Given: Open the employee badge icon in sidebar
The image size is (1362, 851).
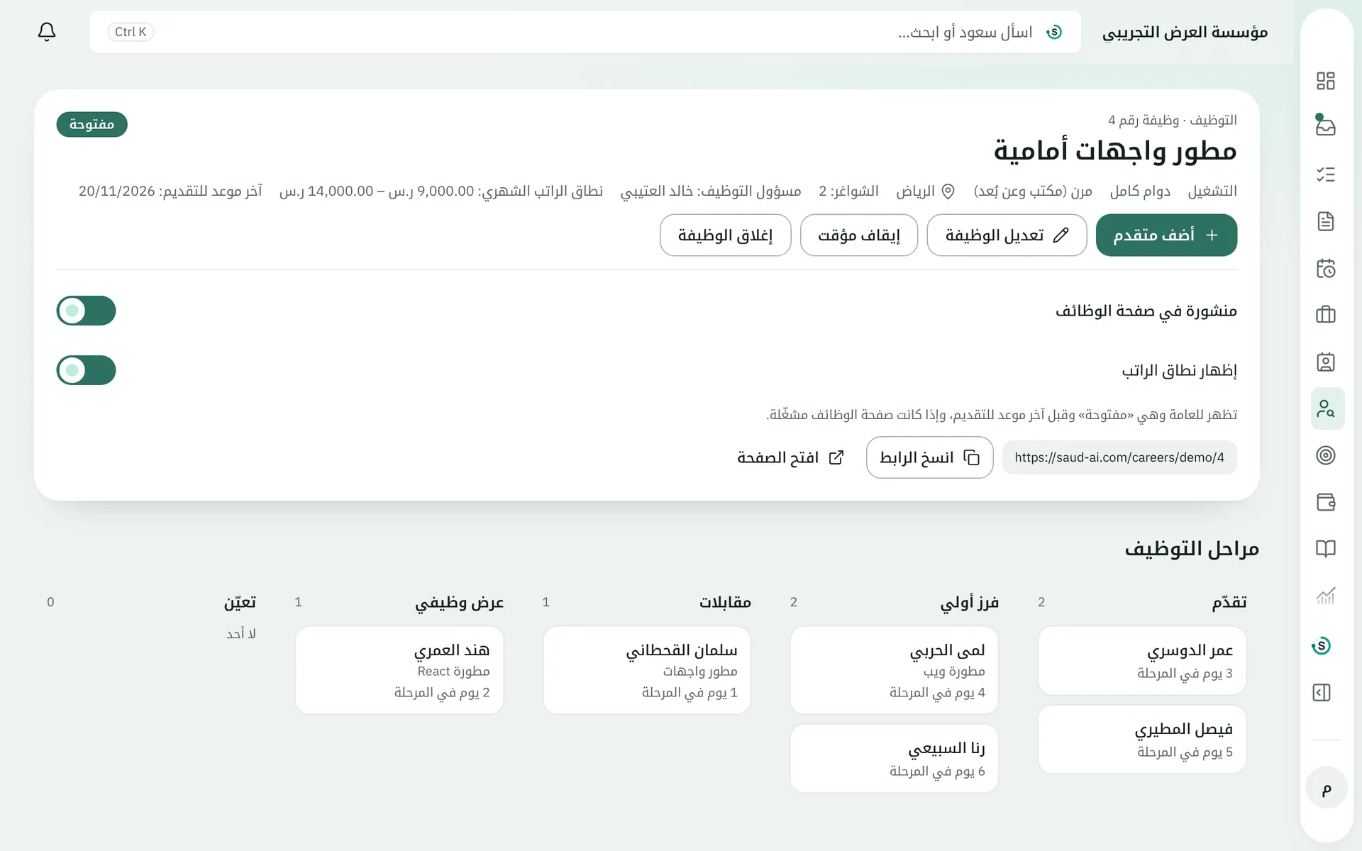Looking at the screenshot, I should (x=1326, y=362).
